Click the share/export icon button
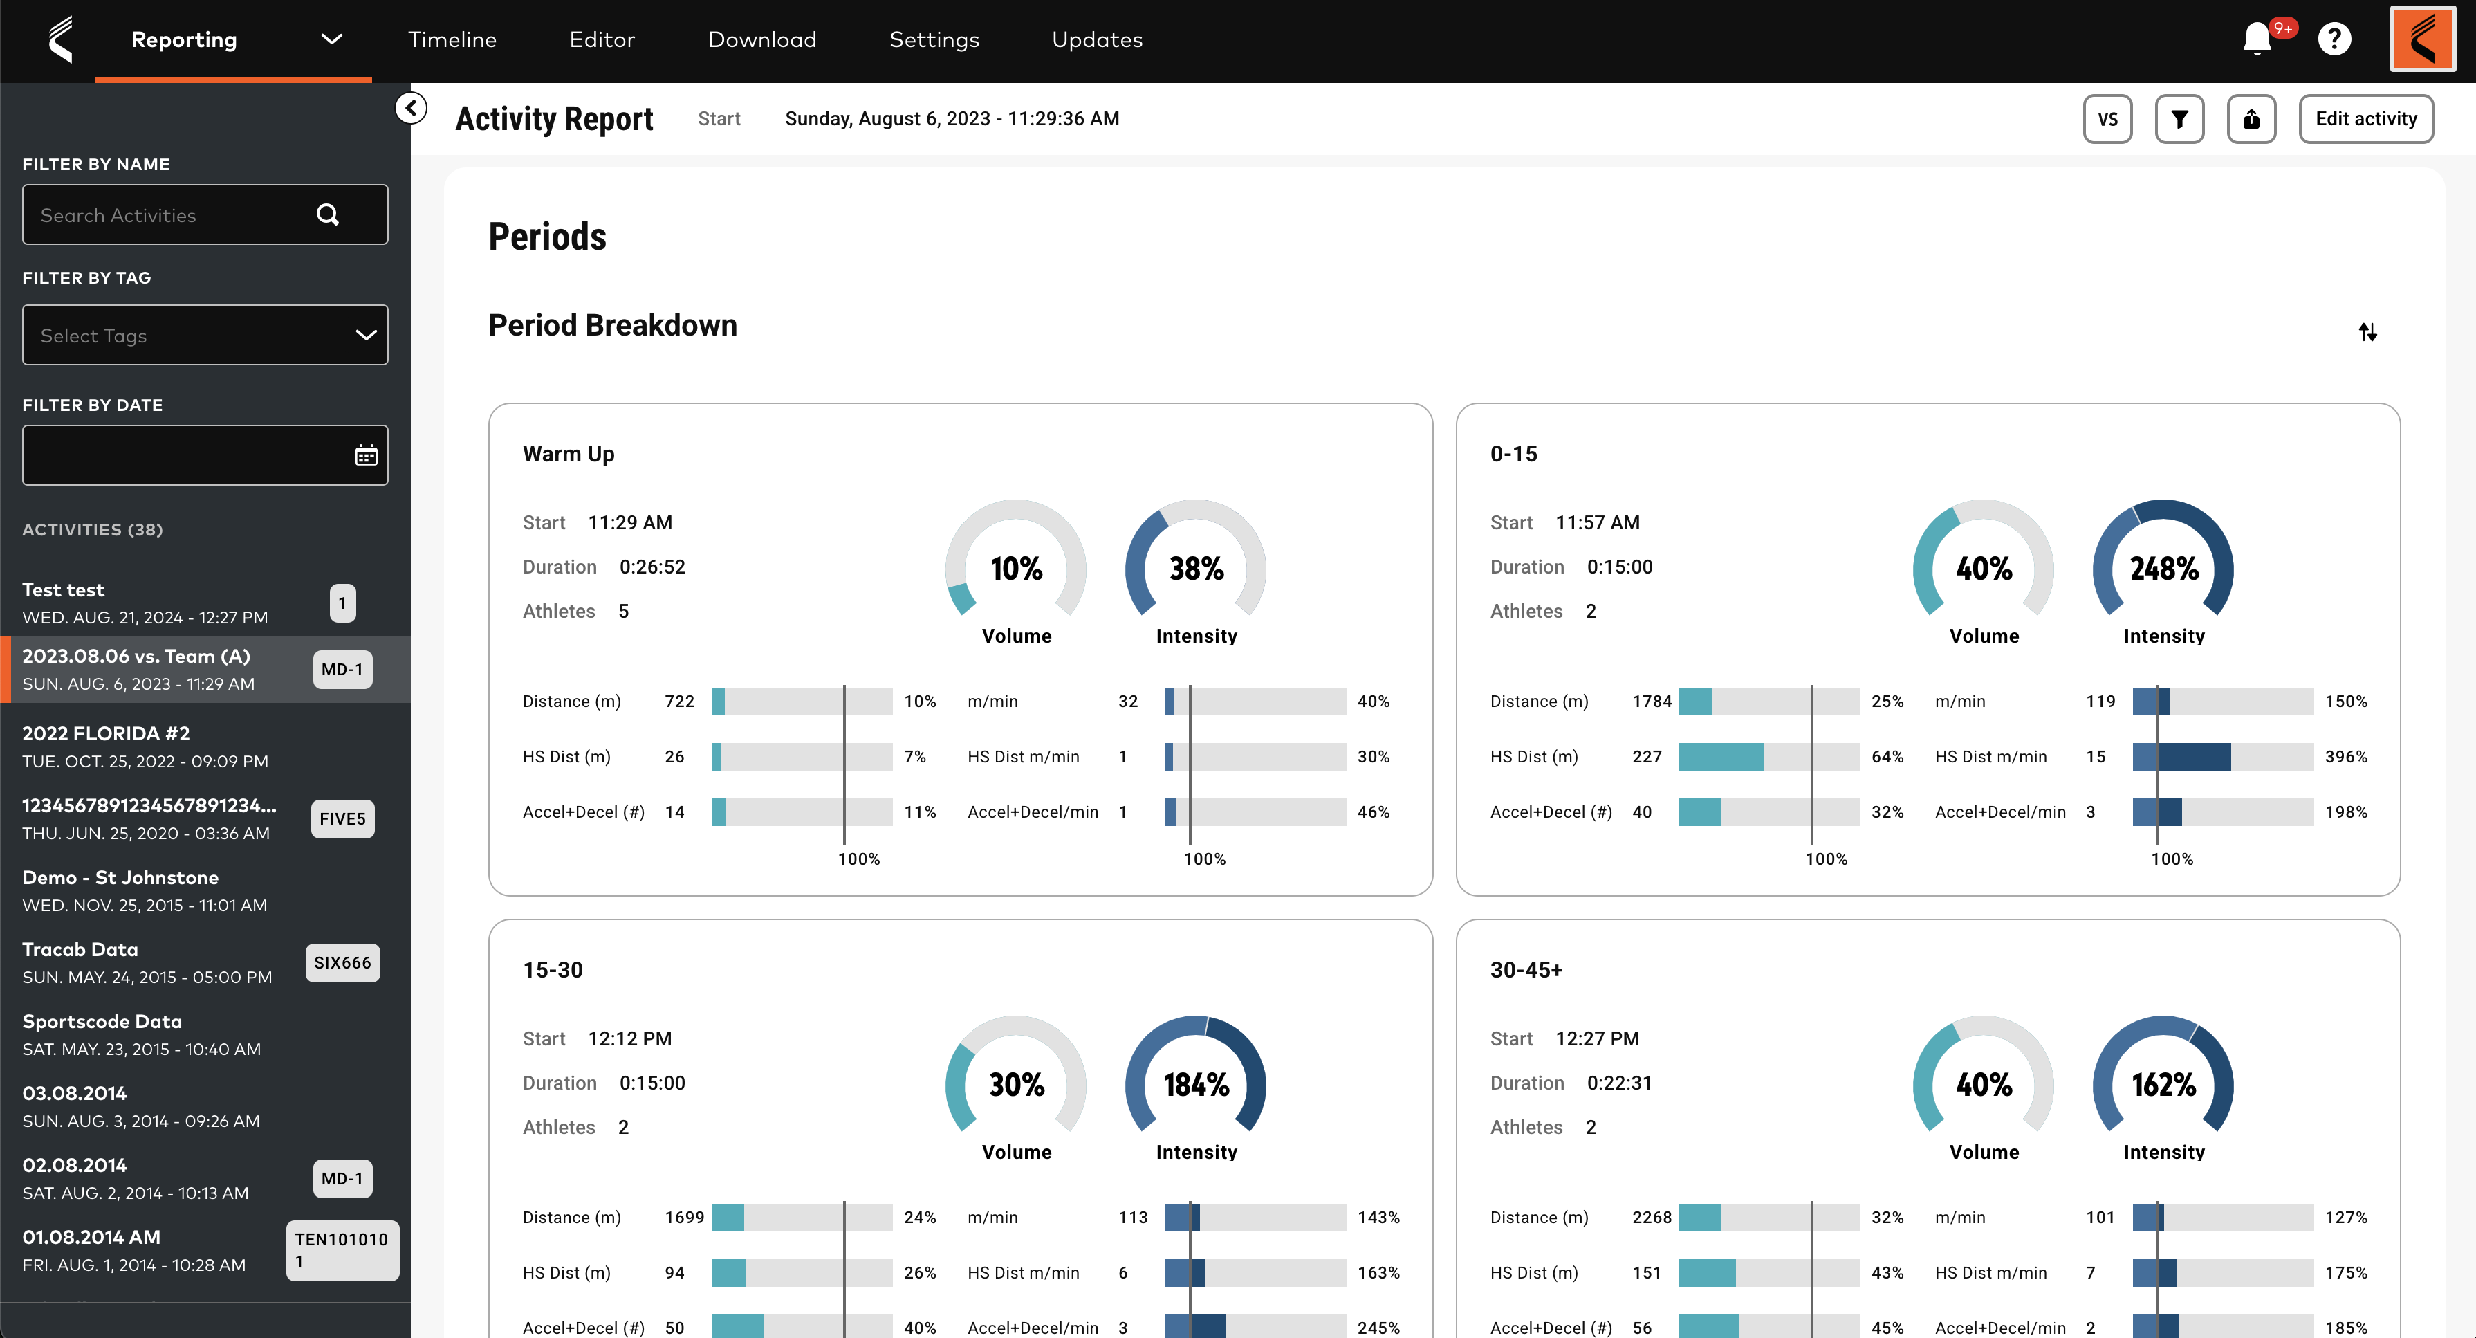 click(2251, 119)
